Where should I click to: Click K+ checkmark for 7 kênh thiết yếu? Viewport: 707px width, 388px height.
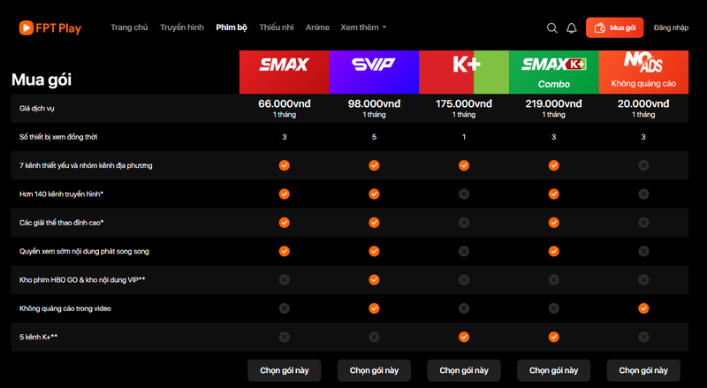coord(464,165)
